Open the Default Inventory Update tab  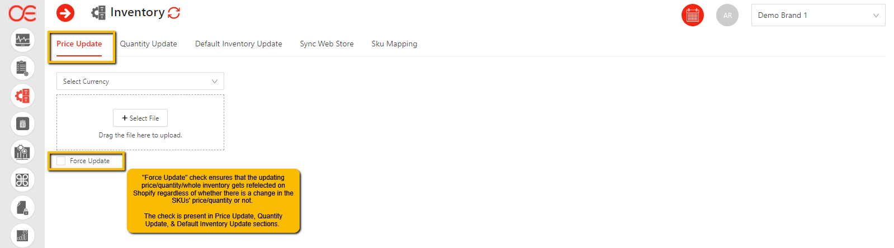238,44
